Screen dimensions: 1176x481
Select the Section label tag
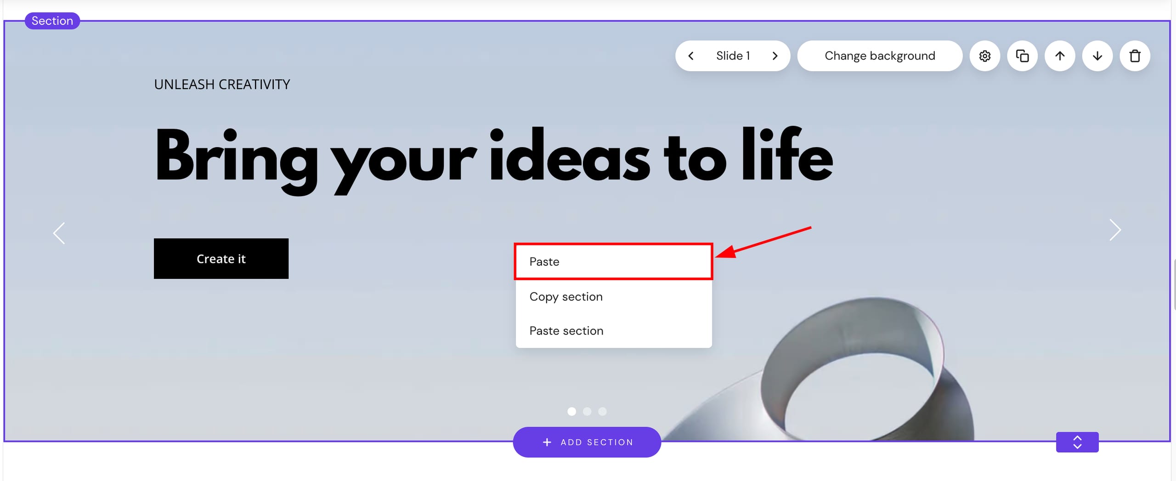pos(52,21)
